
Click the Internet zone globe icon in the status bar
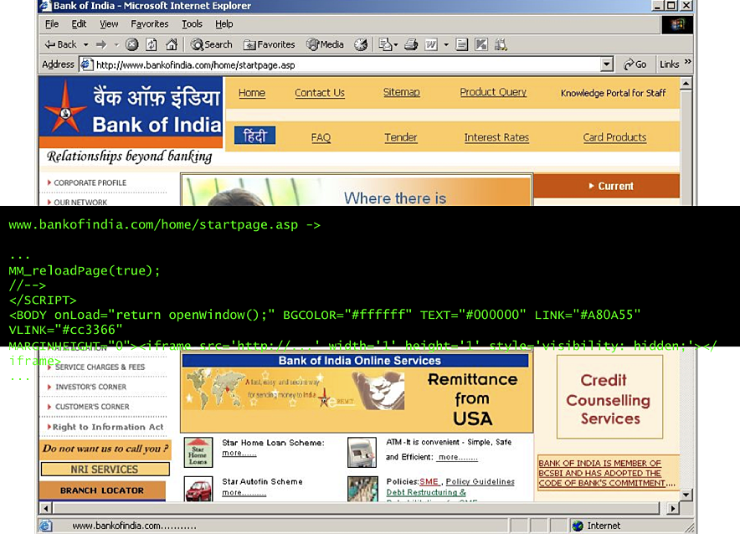coord(578,526)
